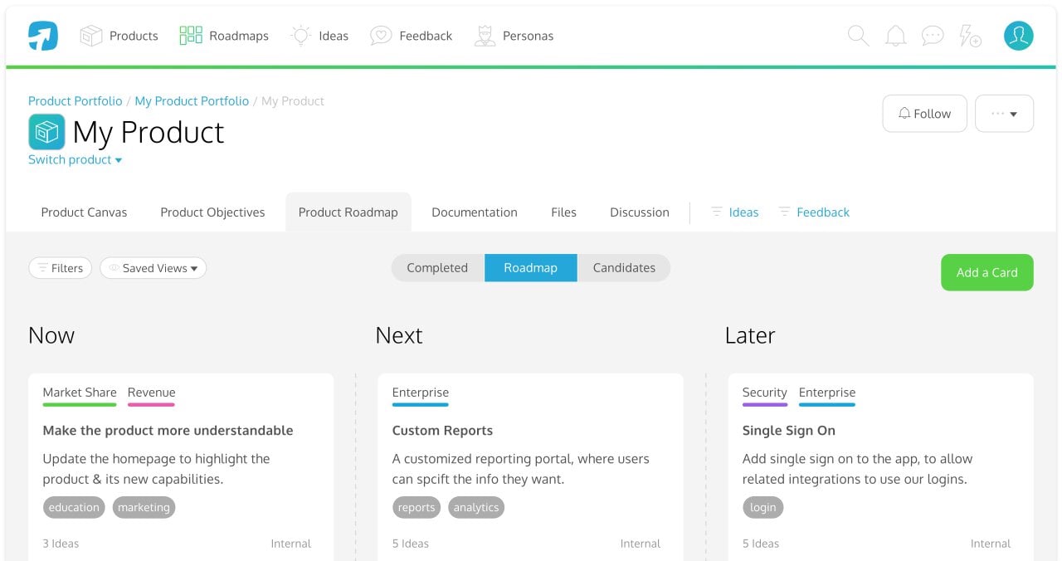Viewport: 1062px width, 561px height.
Task: Click the lightning bolt quick-add icon
Action: tap(969, 36)
